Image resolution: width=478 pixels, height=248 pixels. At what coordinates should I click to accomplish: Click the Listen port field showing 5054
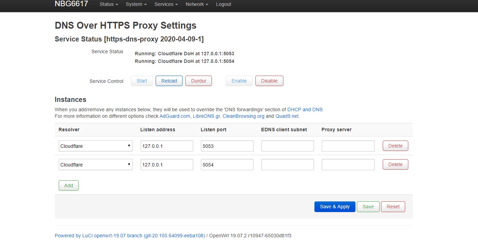tap(227, 164)
